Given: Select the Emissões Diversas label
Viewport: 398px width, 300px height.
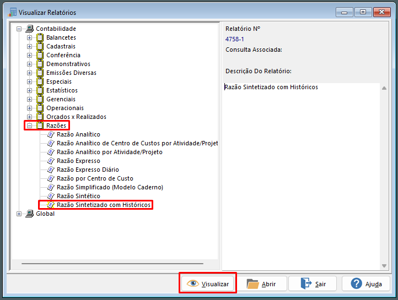Looking at the screenshot, I should [x=71, y=73].
